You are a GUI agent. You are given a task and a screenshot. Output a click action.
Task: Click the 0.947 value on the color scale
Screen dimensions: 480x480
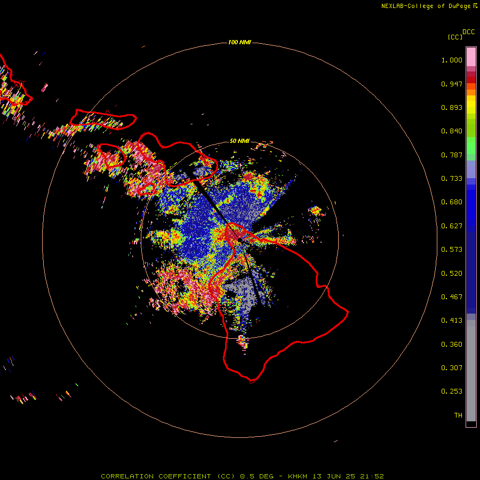(x=452, y=84)
